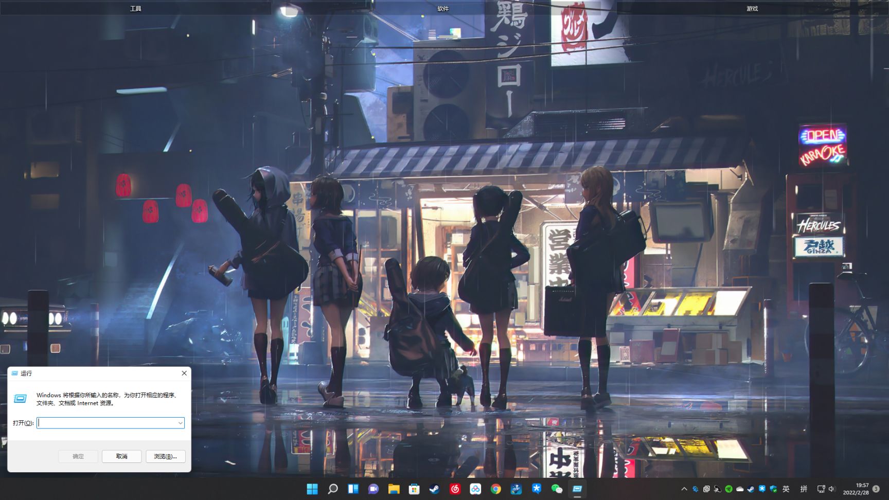Click the 浏览(B)... button
The image size is (889, 500).
coord(166,456)
